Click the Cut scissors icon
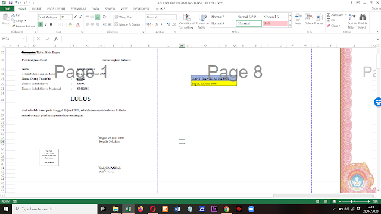Image resolution: width=381 pixels, height=214 pixels. point(13,15)
